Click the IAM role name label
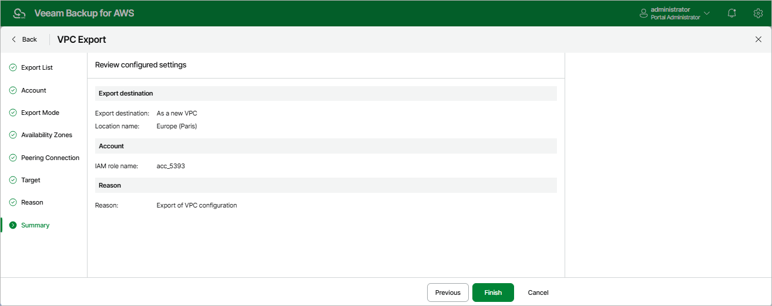This screenshot has height=306, width=772. (116, 166)
